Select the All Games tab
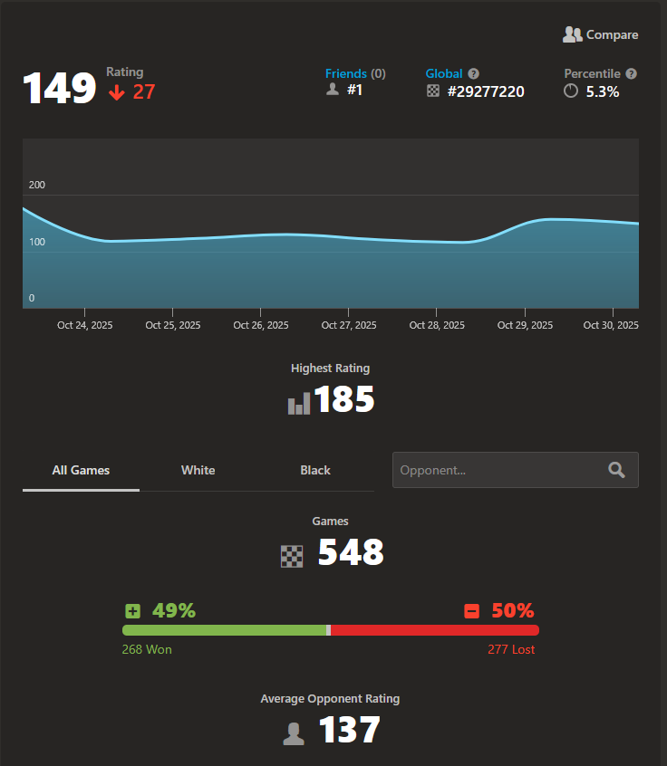The width and height of the screenshot is (667, 766). [82, 471]
